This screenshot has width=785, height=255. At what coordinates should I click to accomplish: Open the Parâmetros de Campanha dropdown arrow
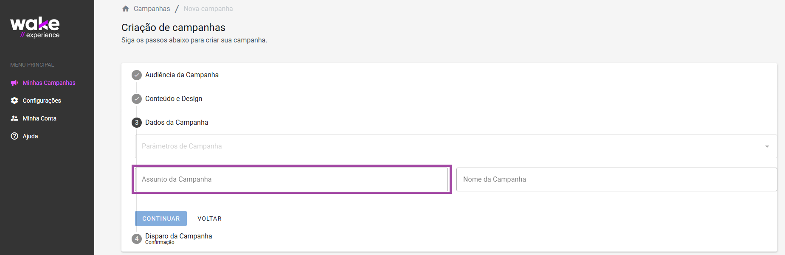coord(767,146)
